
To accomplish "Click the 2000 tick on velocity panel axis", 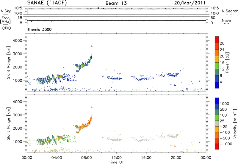I will pyautogui.click(x=17, y=128).
